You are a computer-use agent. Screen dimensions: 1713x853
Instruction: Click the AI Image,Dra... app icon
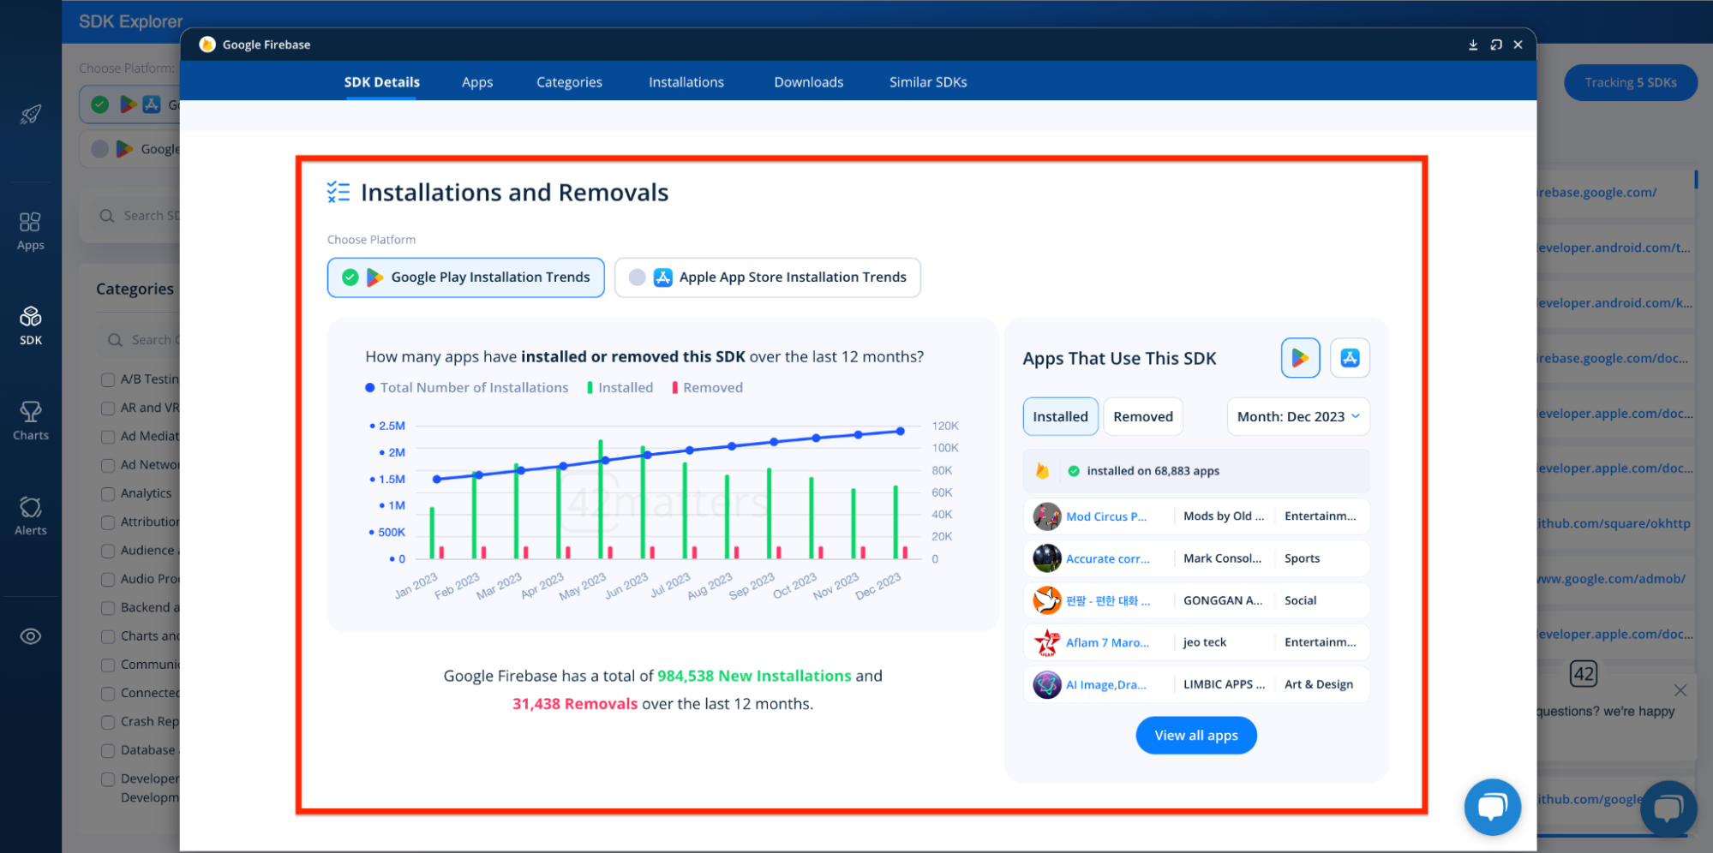1046,684
